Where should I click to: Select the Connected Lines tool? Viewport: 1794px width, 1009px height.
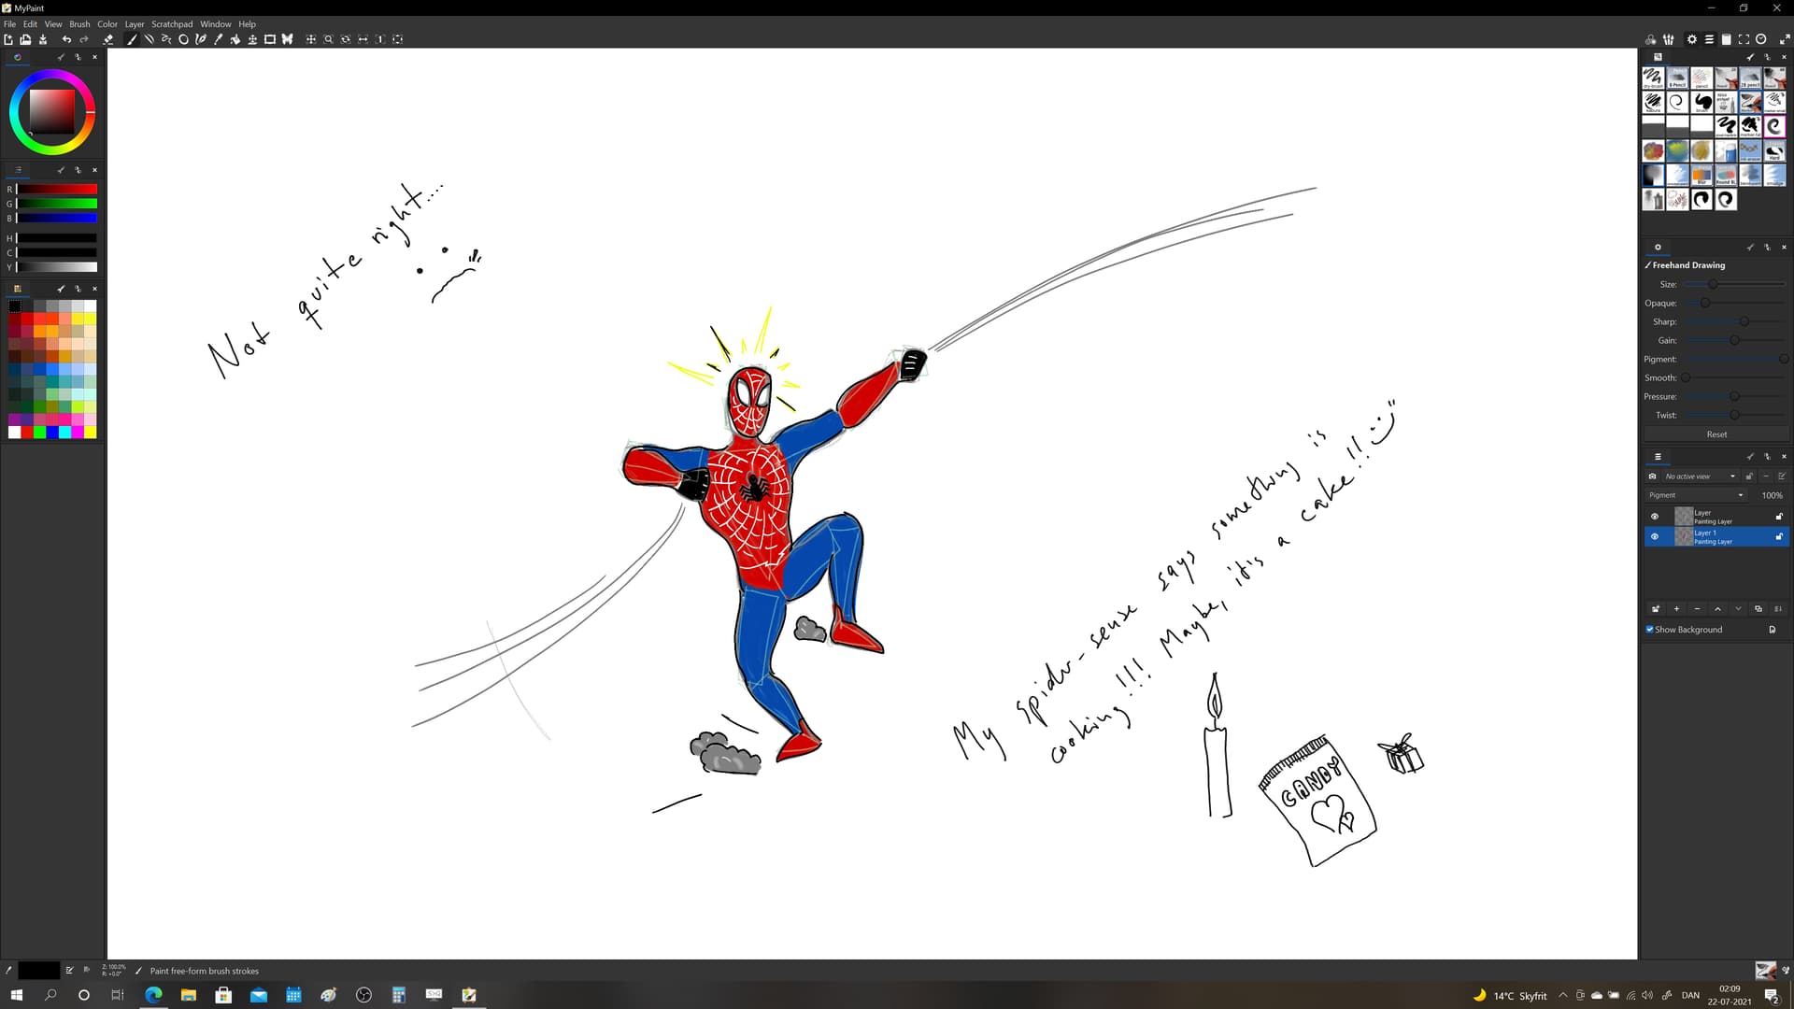click(x=166, y=39)
